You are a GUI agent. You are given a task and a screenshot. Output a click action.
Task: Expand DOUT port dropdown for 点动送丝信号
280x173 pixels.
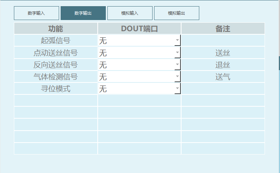[x=139, y=52]
